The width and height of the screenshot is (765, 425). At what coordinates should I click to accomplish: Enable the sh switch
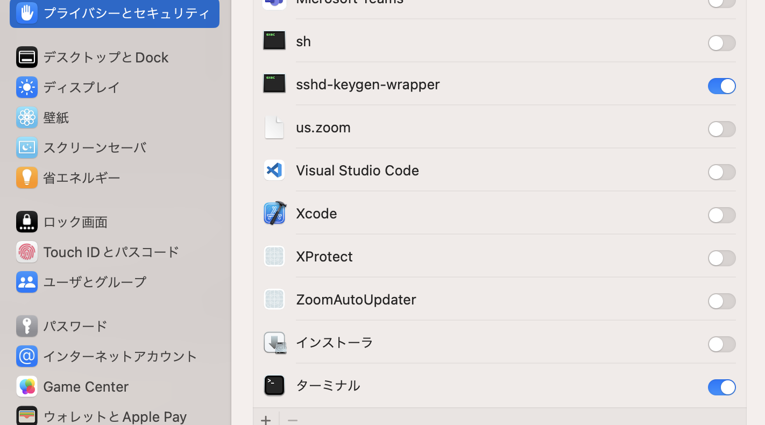[x=721, y=43]
